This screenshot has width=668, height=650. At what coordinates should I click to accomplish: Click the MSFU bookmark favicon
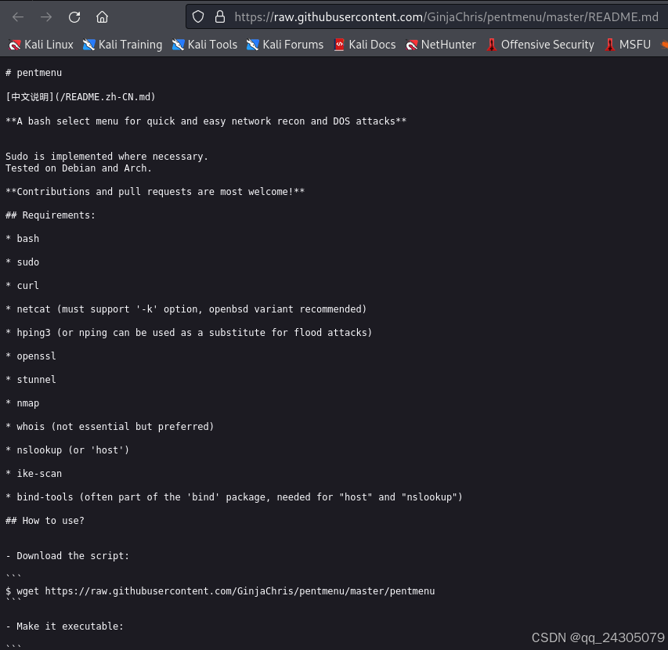pyautogui.click(x=610, y=45)
